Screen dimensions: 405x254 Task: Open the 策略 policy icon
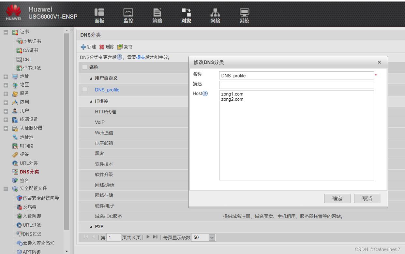pos(157,13)
